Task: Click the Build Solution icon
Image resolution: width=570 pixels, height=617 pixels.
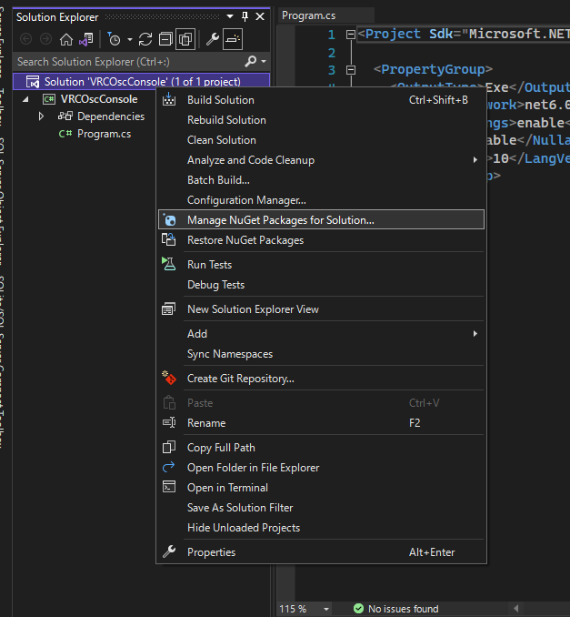Action: (x=169, y=99)
